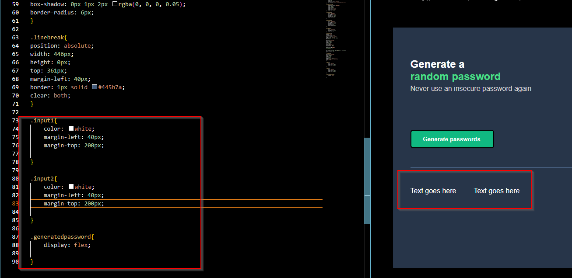Click the code minimap overview
Viewport: 572px width, 278px height.
click(x=336, y=39)
